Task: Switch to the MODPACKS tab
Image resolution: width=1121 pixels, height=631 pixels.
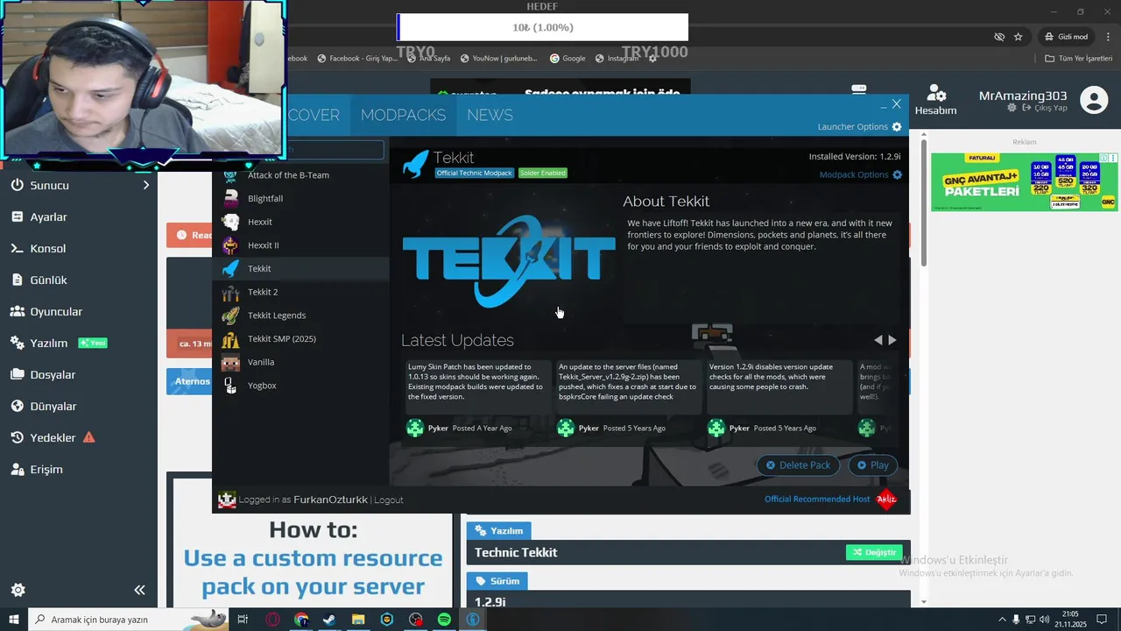Action: pyautogui.click(x=403, y=115)
